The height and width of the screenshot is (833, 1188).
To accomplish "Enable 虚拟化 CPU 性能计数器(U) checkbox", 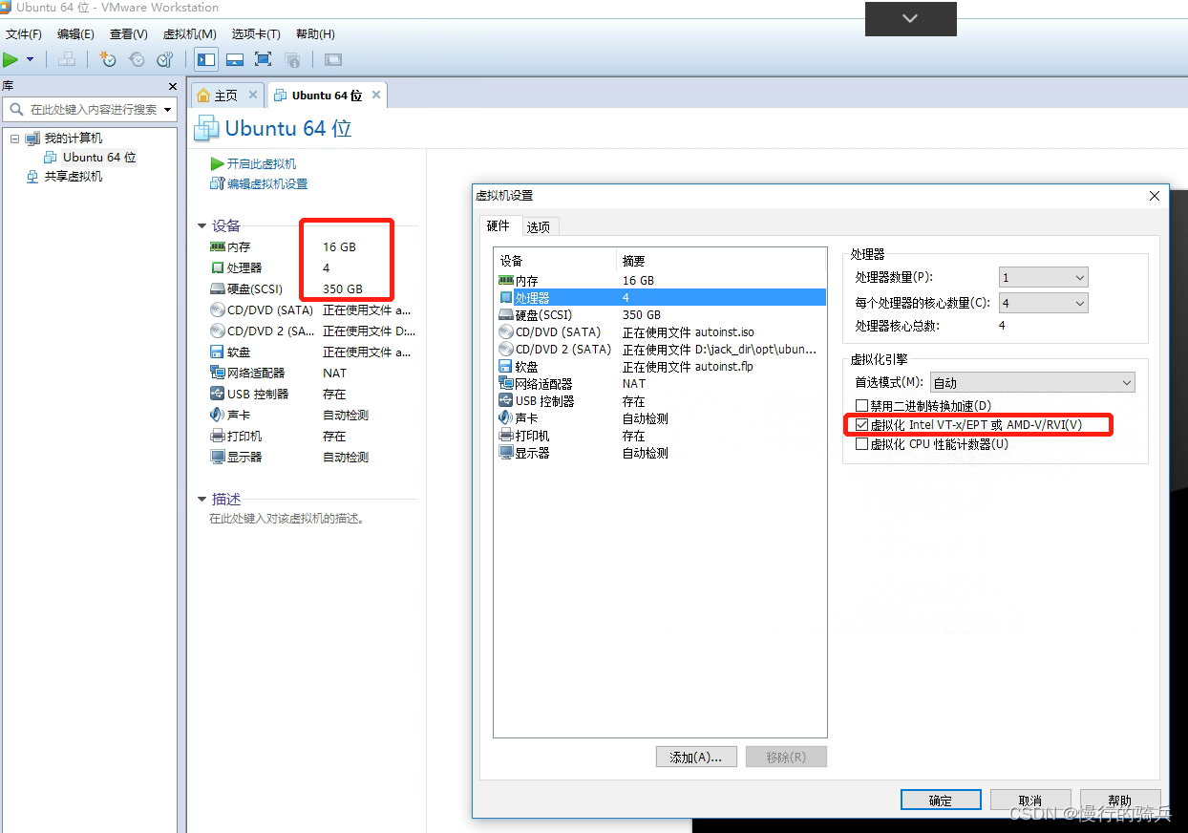I will pos(862,444).
